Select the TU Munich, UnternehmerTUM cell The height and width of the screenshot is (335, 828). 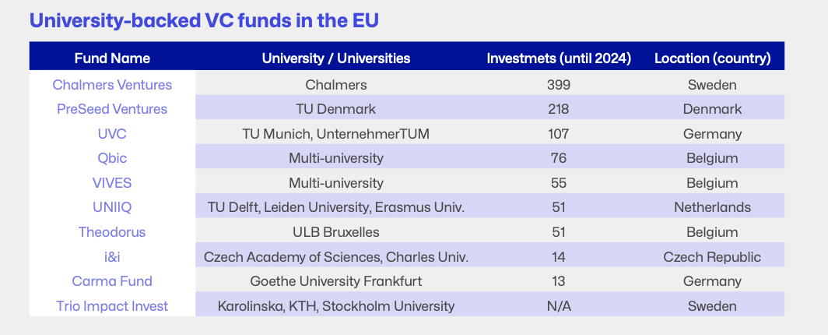(336, 134)
